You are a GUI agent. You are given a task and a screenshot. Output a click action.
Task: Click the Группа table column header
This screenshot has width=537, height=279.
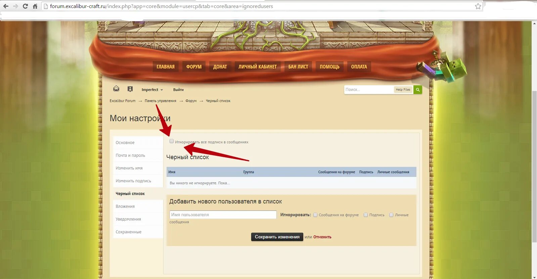point(249,172)
